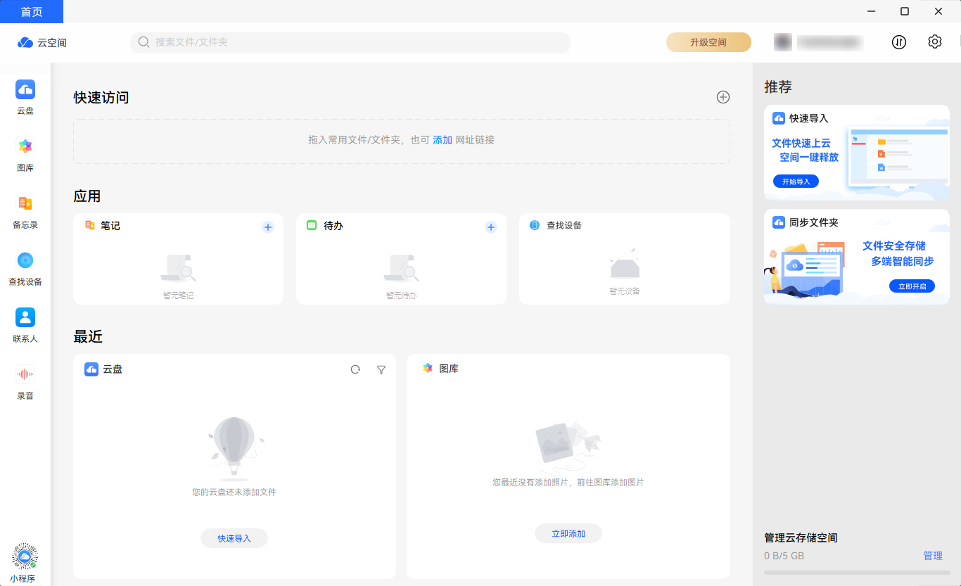Viewport: 961px width, 586px height.
Task: Open the 录音 recordings section
Action: point(25,381)
